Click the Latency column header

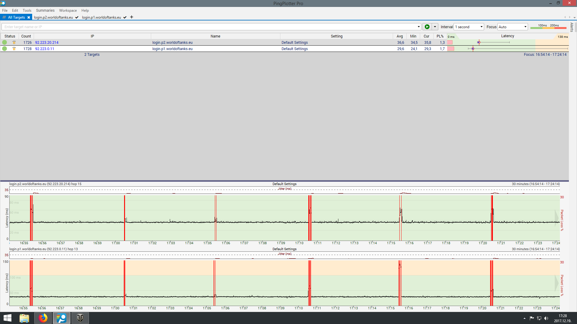point(508,36)
